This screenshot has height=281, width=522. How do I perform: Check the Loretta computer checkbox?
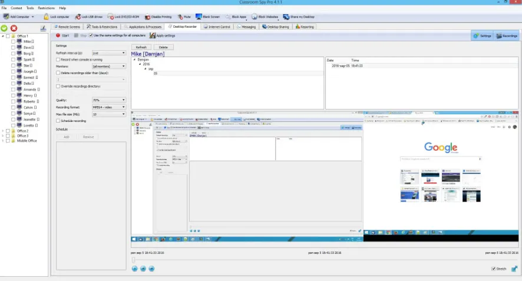click(x=14, y=125)
